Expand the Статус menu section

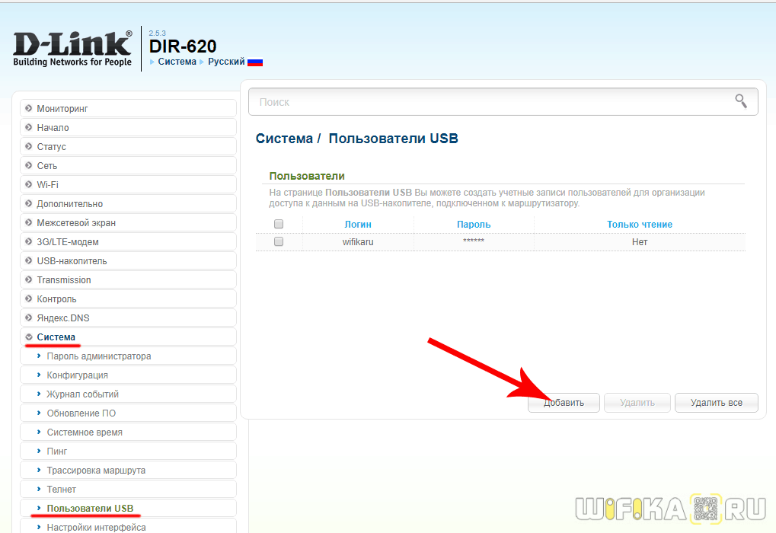click(128, 146)
